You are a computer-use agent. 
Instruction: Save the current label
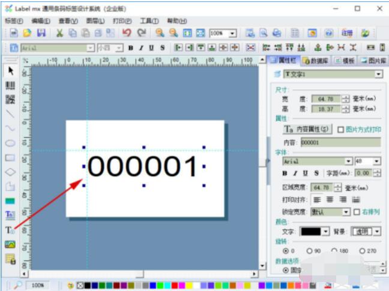(41, 33)
